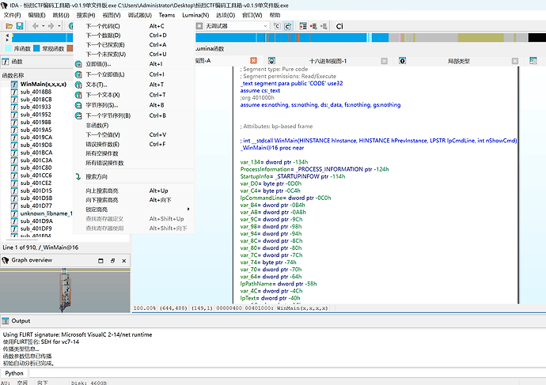Open the Lumina(N) menu
Viewport: 546px width, 385px height.
point(195,15)
